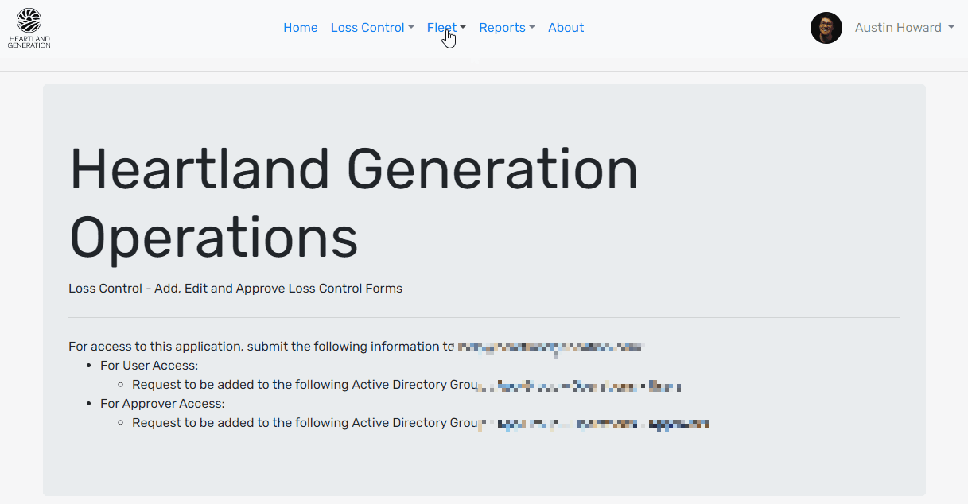Click the horizontal divider under the subtitle
968x504 pixels.
coord(484,318)
